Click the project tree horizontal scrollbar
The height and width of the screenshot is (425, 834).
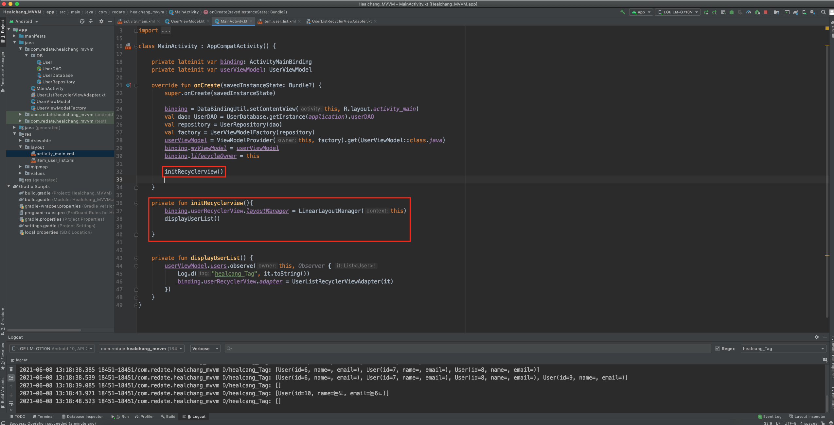(x=44, y=330)
